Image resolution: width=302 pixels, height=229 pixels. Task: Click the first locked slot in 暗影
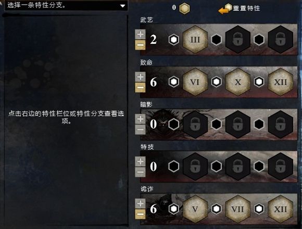click(195, 124)
